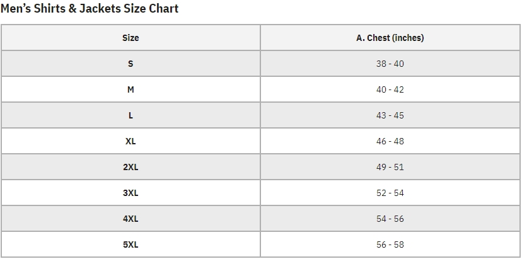
Task: Select the 49 - 51 chest measurement
Action: [x=390, y=167]
